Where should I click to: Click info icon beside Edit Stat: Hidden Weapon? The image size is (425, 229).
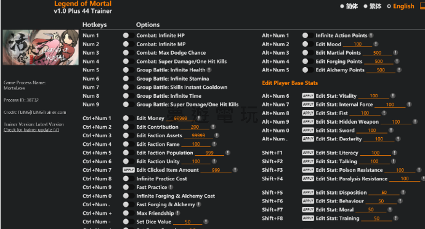[x=415, y=122]
